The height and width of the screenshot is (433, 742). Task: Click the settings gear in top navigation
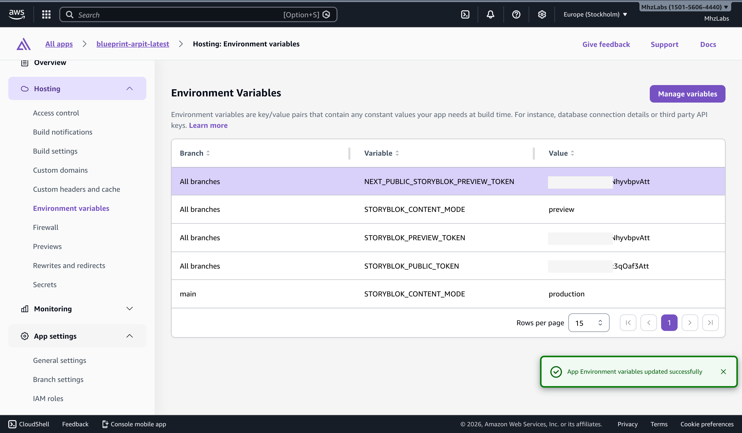(542, 14)
